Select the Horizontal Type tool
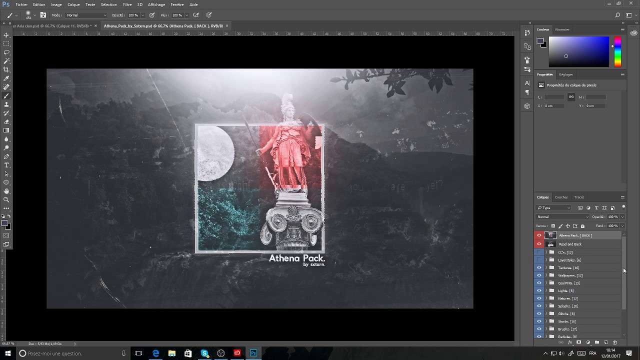640x360 pixels. [x=6, y=165]
